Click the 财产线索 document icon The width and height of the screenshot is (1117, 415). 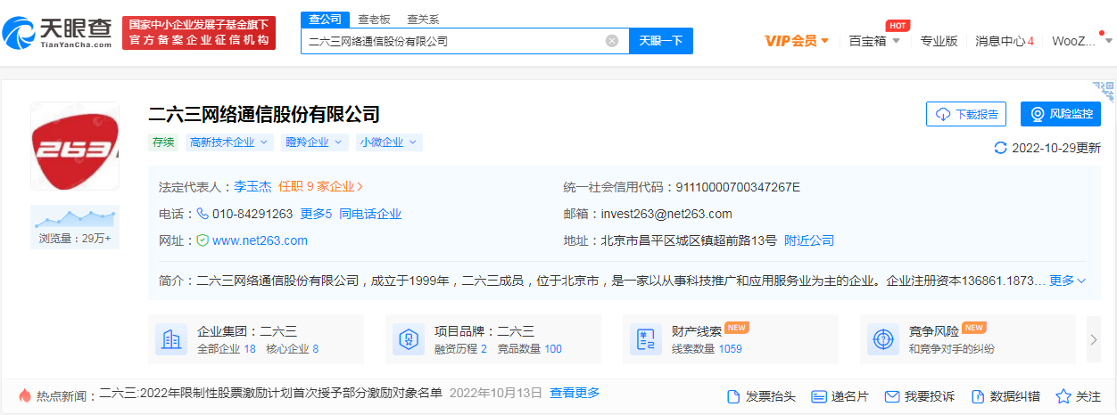645,338
